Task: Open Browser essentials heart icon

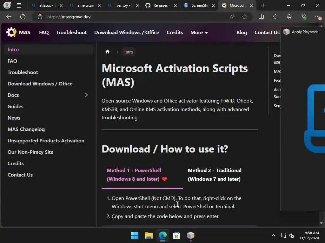Action: coord(303,17)
